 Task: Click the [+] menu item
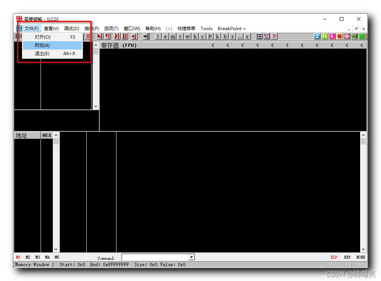pos(169,28)
